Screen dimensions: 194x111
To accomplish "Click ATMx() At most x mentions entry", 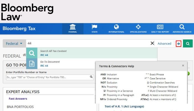I will click(x=158, y=99).
